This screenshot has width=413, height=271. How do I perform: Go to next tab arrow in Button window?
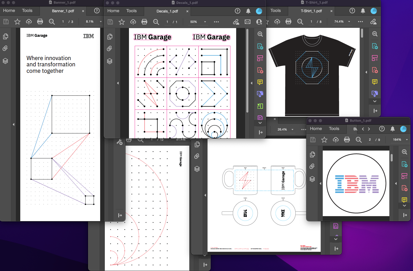click(369, 129)
